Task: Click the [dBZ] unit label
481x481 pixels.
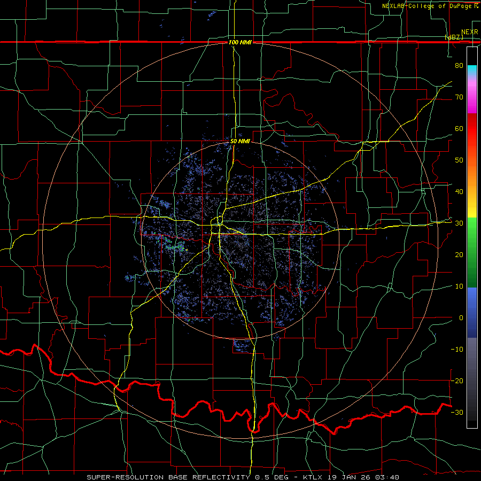Action: tap(454, 37)
